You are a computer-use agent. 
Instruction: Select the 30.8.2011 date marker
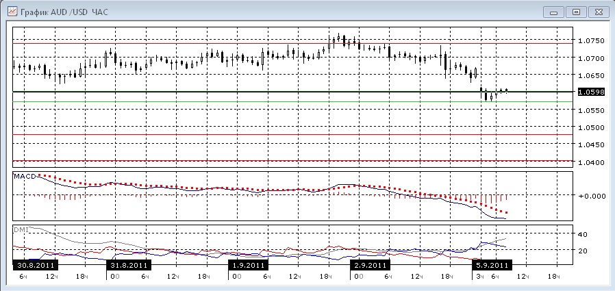click(x=36, y=265)
